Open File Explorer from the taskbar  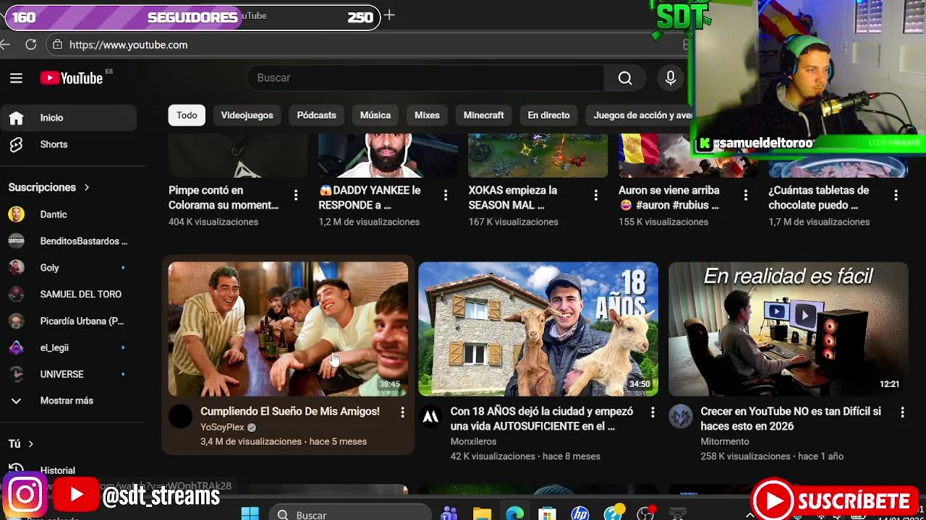coord(482,514)
